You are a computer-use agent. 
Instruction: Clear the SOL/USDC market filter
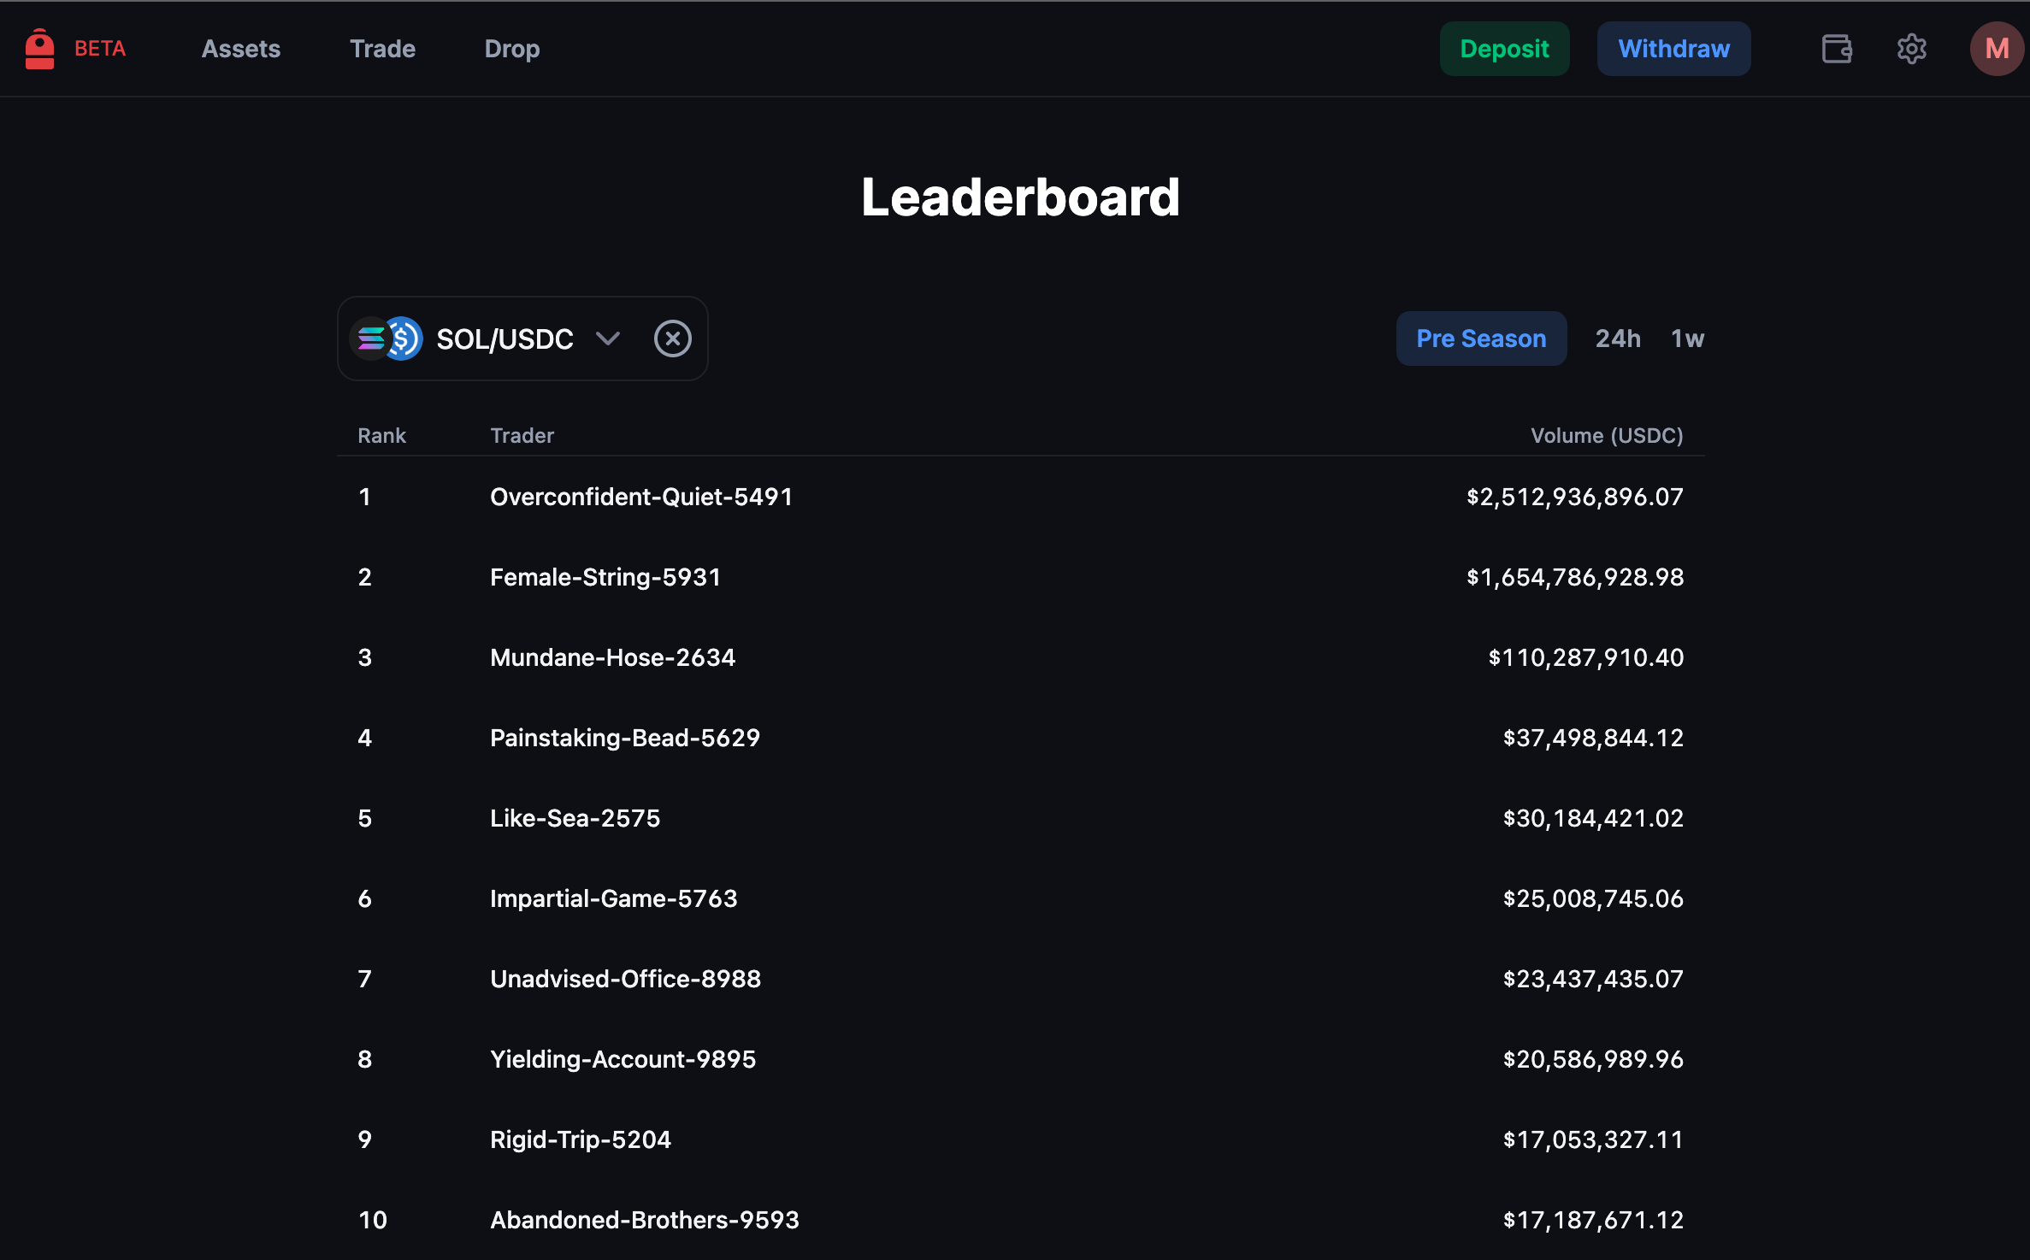(x=672, y=339)
